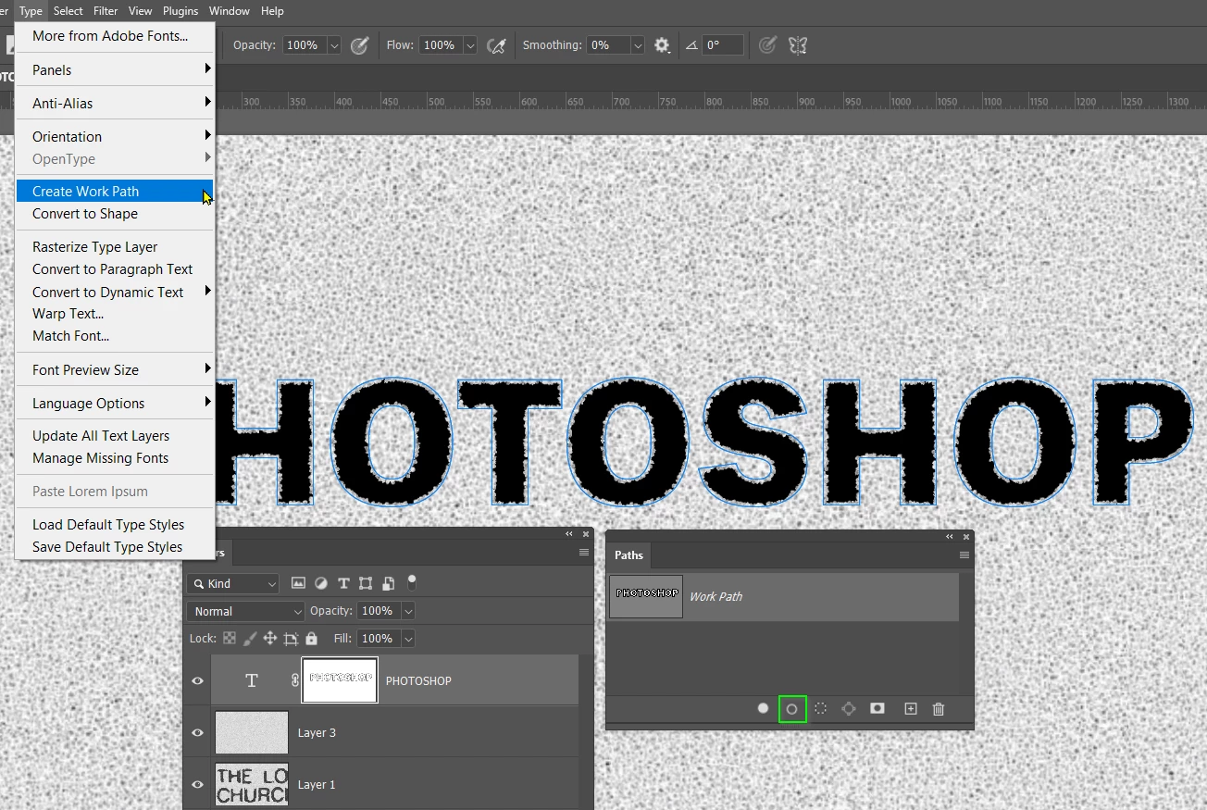
Task: Prevent artboard auto-nesting lock icon
Action: pyautogui.click(x=291, y=639)
